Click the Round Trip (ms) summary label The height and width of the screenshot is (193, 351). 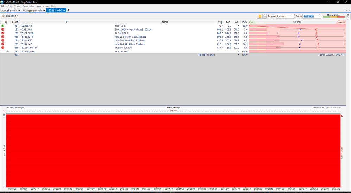pyautogui.click(x=206, y=55)
